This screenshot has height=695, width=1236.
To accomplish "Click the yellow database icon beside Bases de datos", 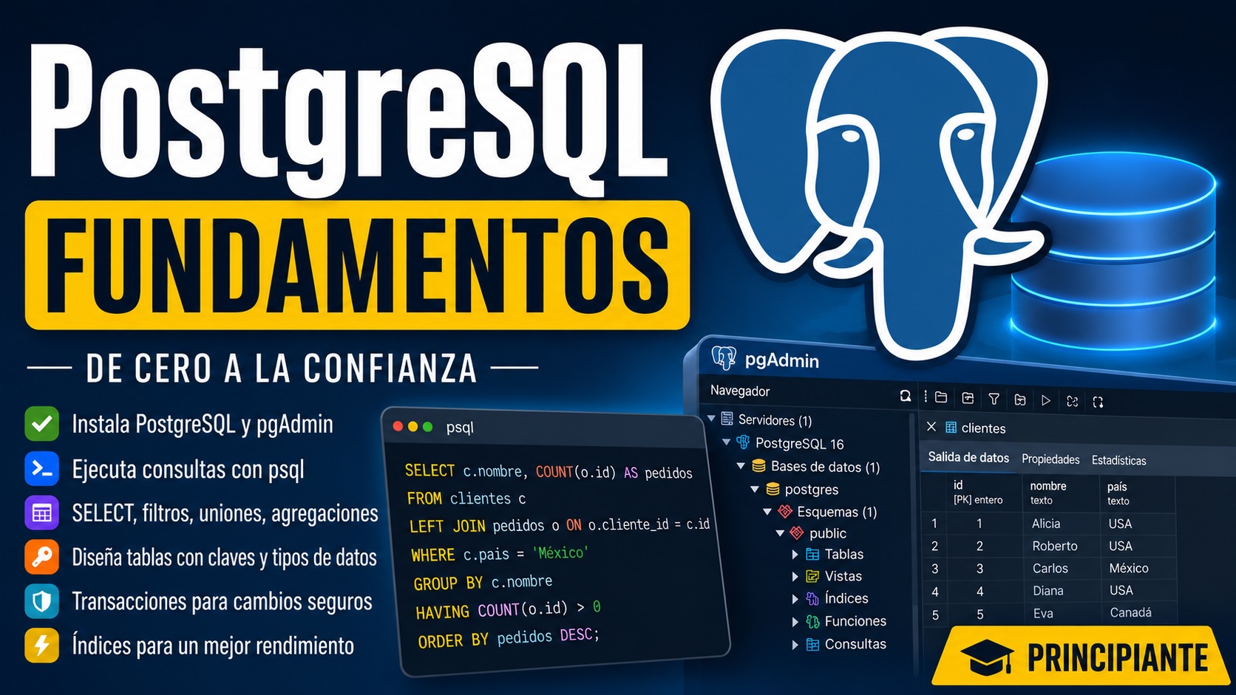I will pyautogui.click(x=758, y=466).
